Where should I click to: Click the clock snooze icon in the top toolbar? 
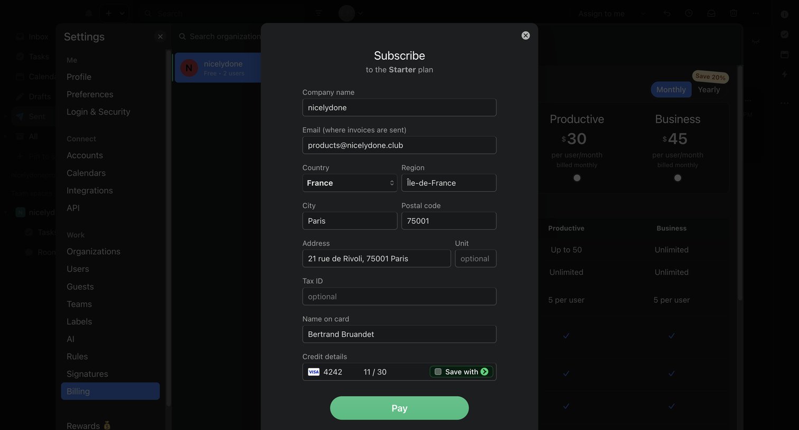pyautogui.click(x=689, y=13)
